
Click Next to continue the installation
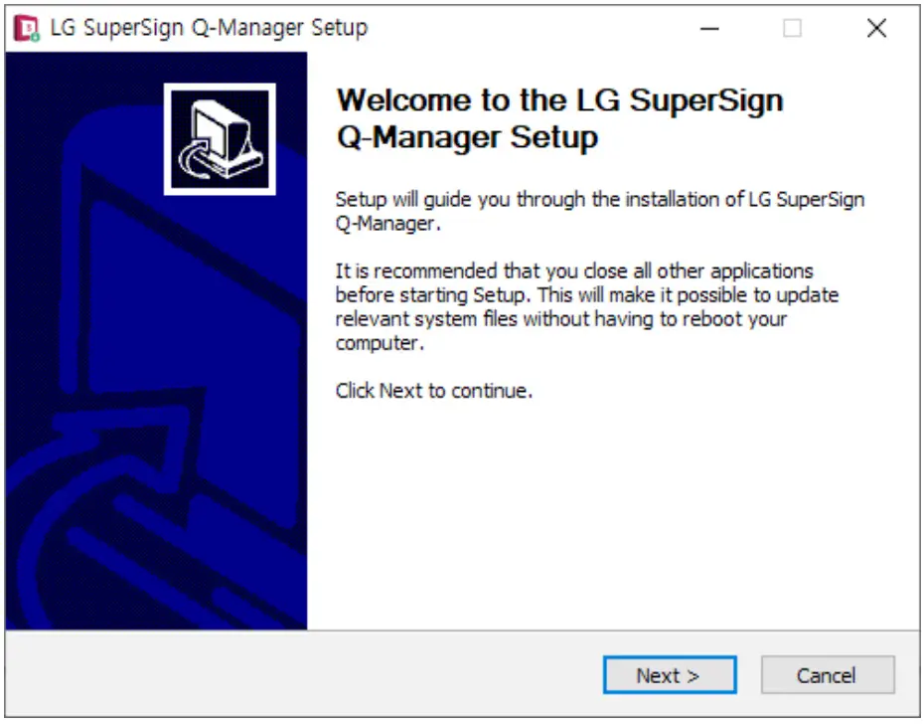click(670, 674)
